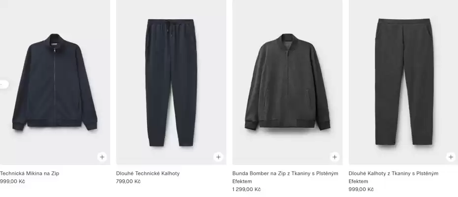The image size is (458, 197).
Task: Click 999,00 Kč price under felt-effect trousers
Action: pos(361,189)
